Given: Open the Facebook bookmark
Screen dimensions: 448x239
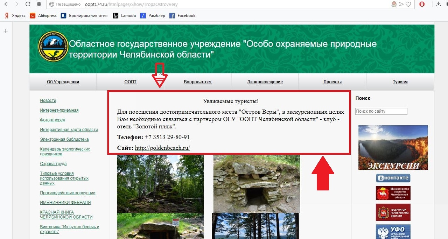Looking at the screenshot, I should pyautogui.click(x=182, y=15).
